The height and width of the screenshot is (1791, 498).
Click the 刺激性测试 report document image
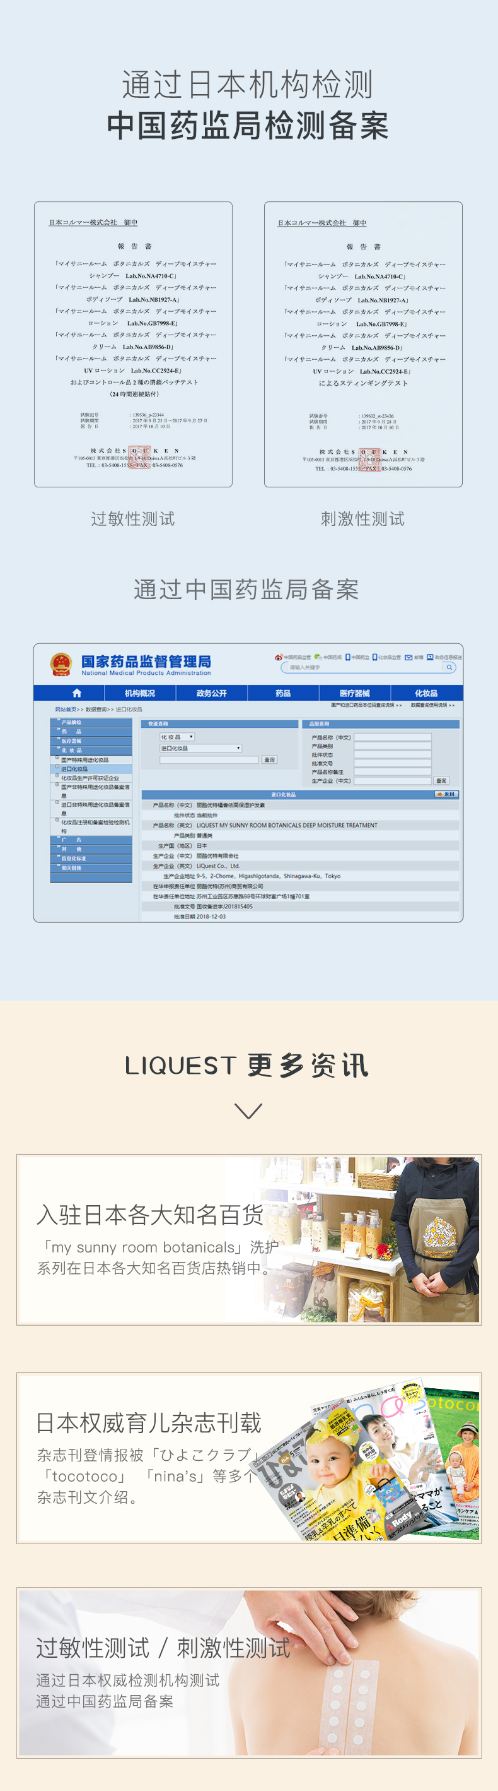pyautogui.click(x=363, y=344)
